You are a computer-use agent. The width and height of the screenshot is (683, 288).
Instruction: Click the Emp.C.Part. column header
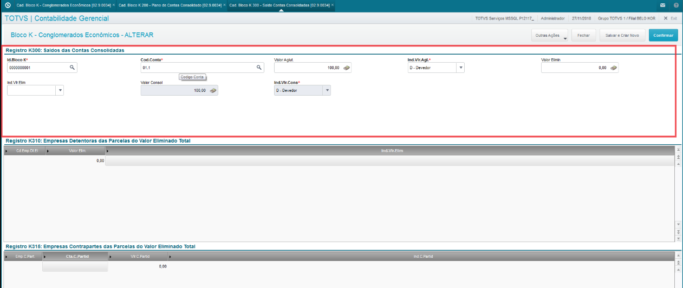click(x=23, y=256)
